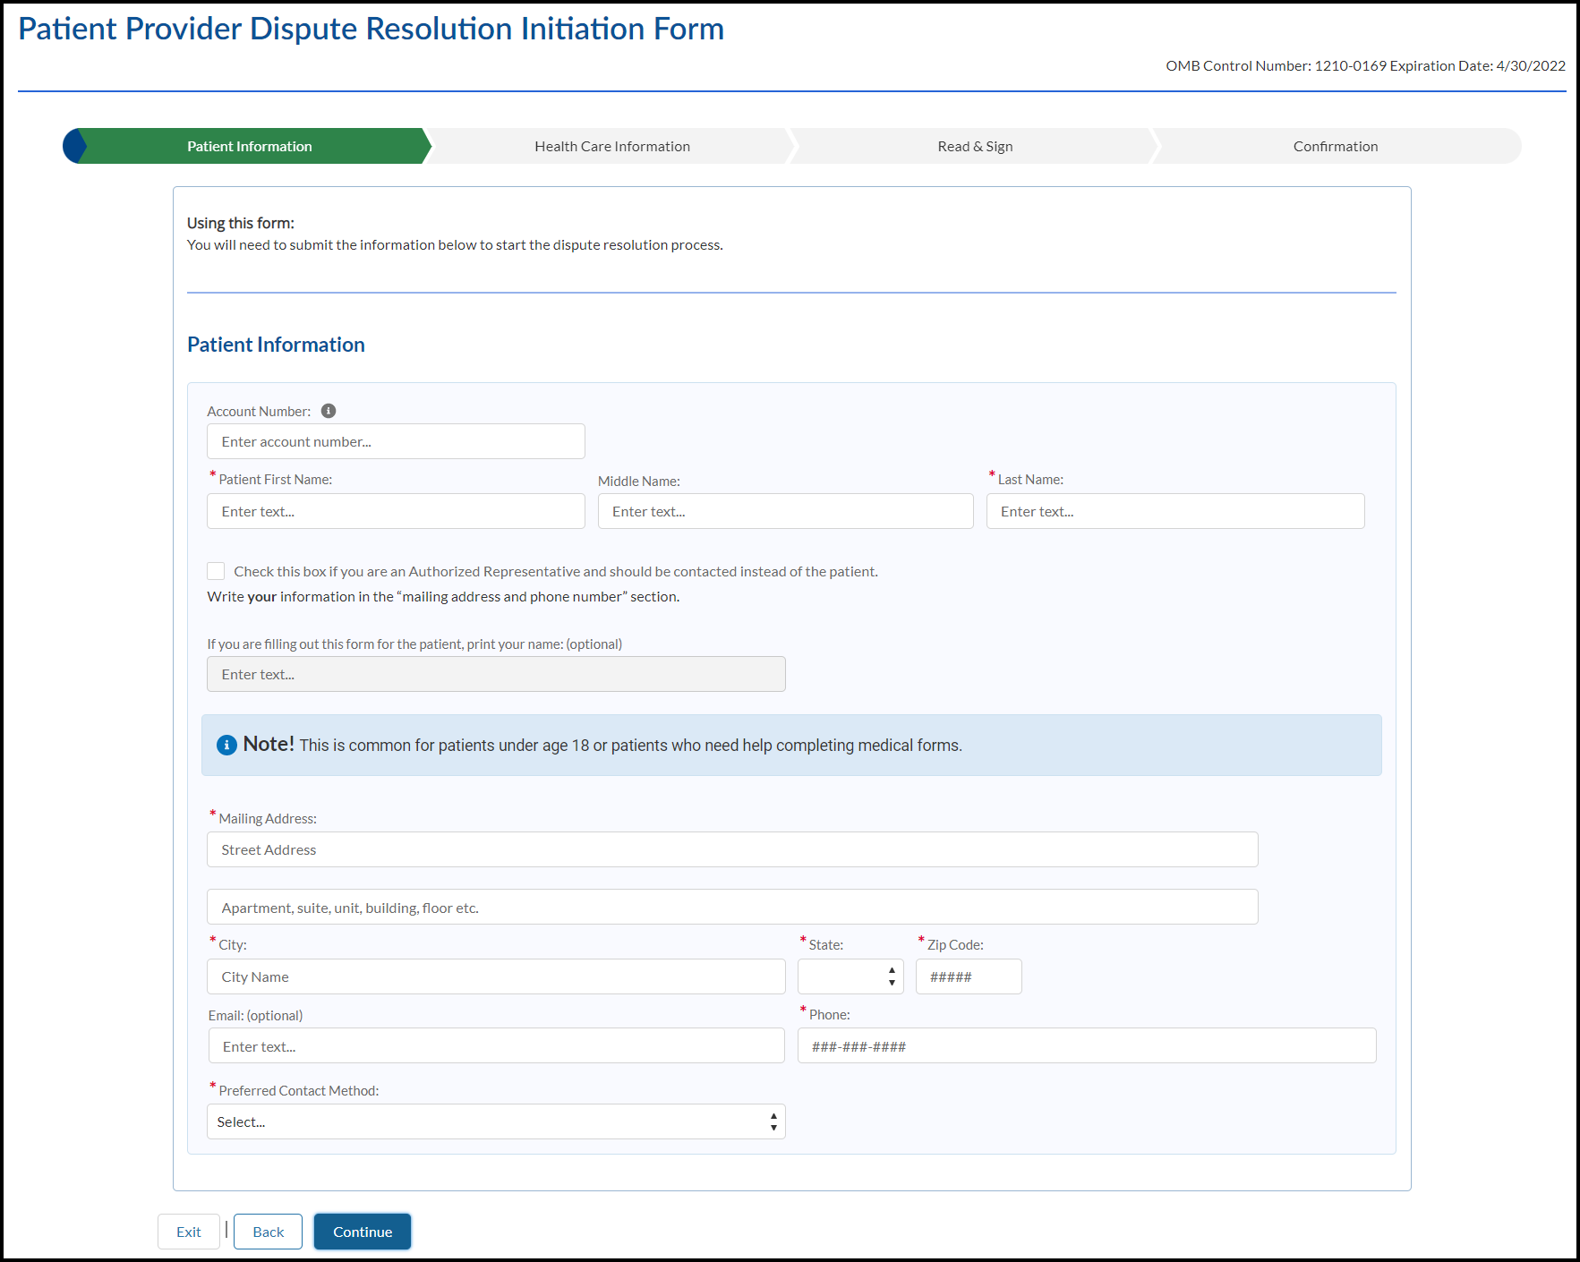Open the Read & Sign step
This screenshot has height=1262, width=1580.
[974, 146]
